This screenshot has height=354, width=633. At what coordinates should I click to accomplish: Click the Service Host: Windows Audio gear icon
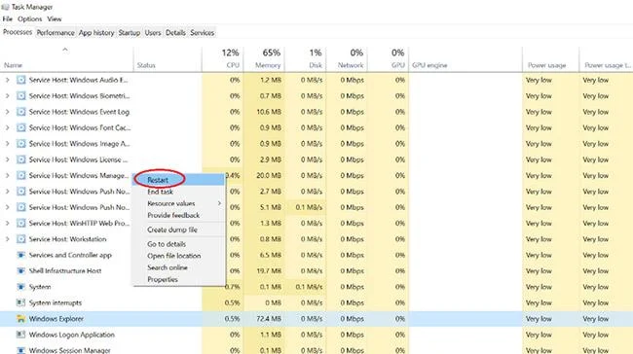tap(21, 80)
